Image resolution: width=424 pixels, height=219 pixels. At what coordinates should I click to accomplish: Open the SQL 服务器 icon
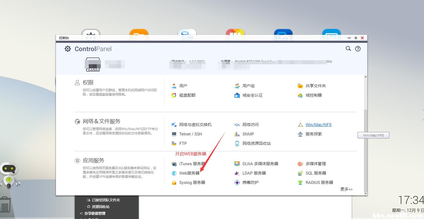[300, 173]
